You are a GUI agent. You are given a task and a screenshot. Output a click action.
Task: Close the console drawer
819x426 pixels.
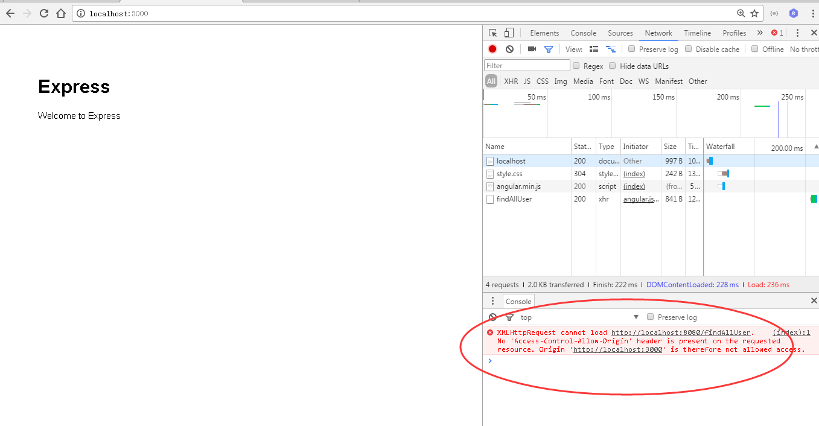coord(813,300)
